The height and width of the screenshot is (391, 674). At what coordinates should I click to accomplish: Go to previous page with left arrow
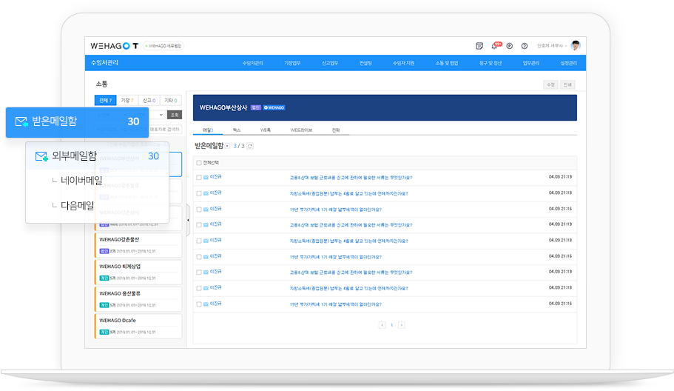[x=383, y=325]
